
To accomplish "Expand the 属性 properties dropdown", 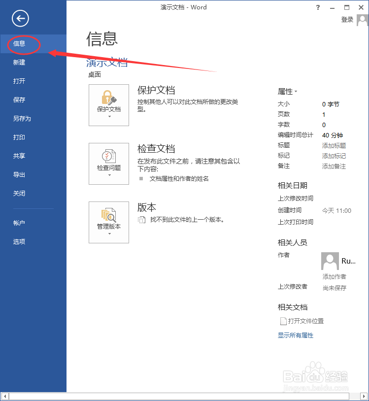I will click(287, 91).
